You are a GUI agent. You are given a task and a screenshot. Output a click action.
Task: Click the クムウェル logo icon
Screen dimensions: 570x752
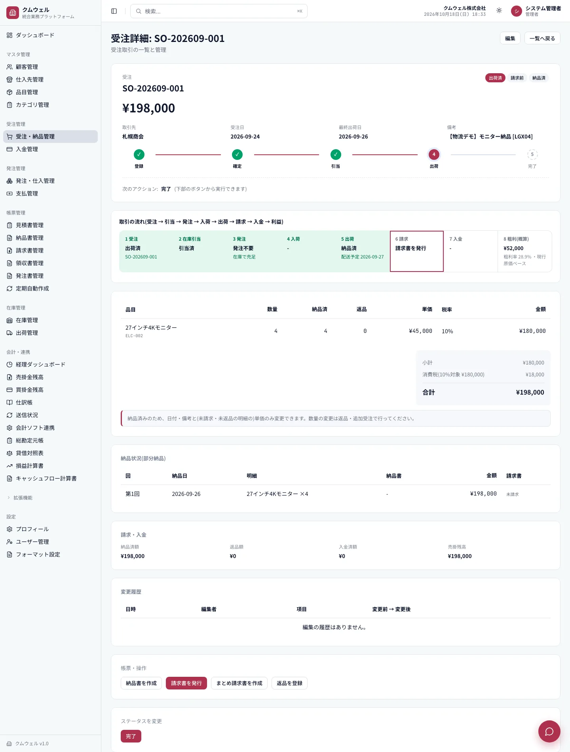tap(13, 13)
